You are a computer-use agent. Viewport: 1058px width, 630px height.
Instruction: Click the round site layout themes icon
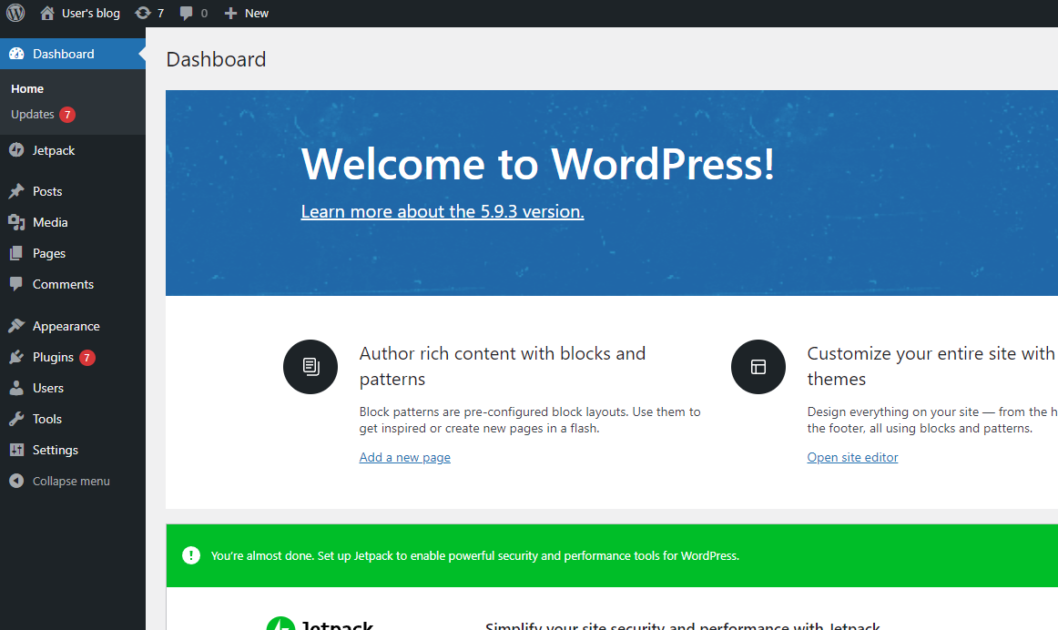pyautogui.click(x=758, y=367)
